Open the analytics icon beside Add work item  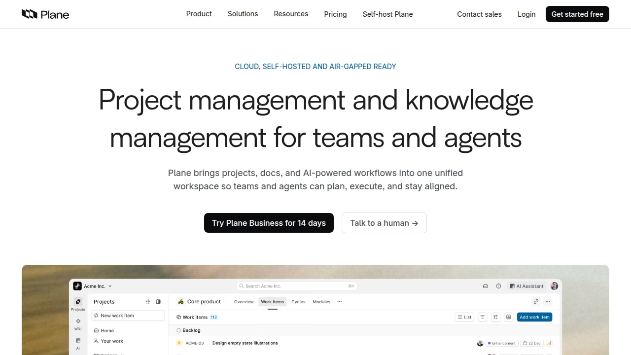pos(508,317)
